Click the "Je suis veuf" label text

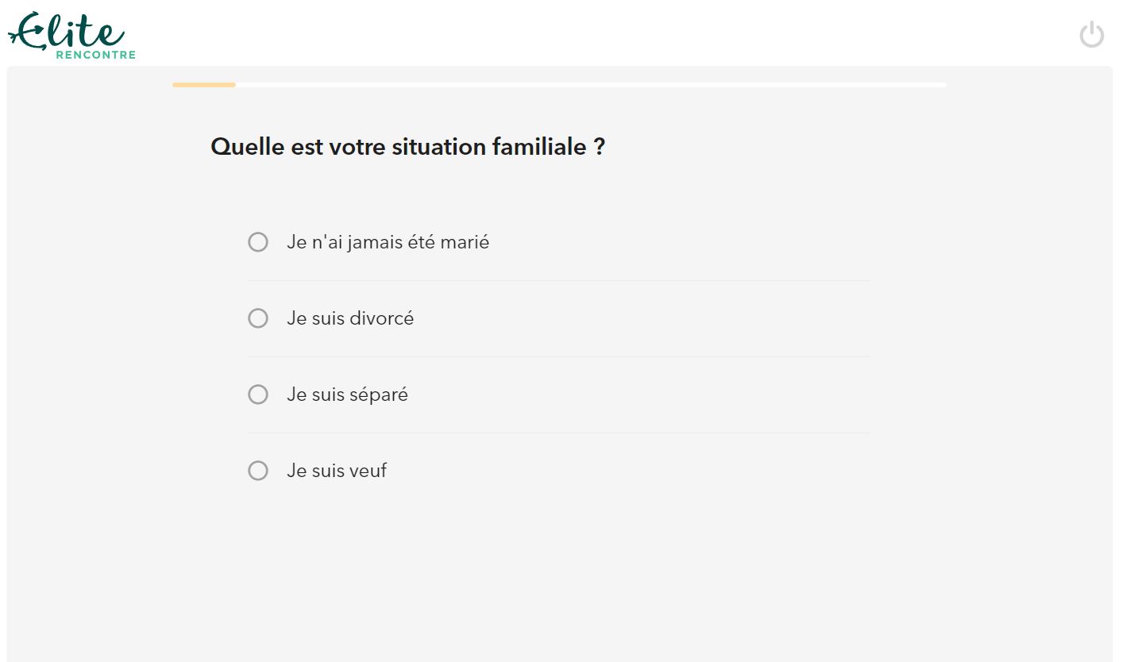[x=337, y=471]
